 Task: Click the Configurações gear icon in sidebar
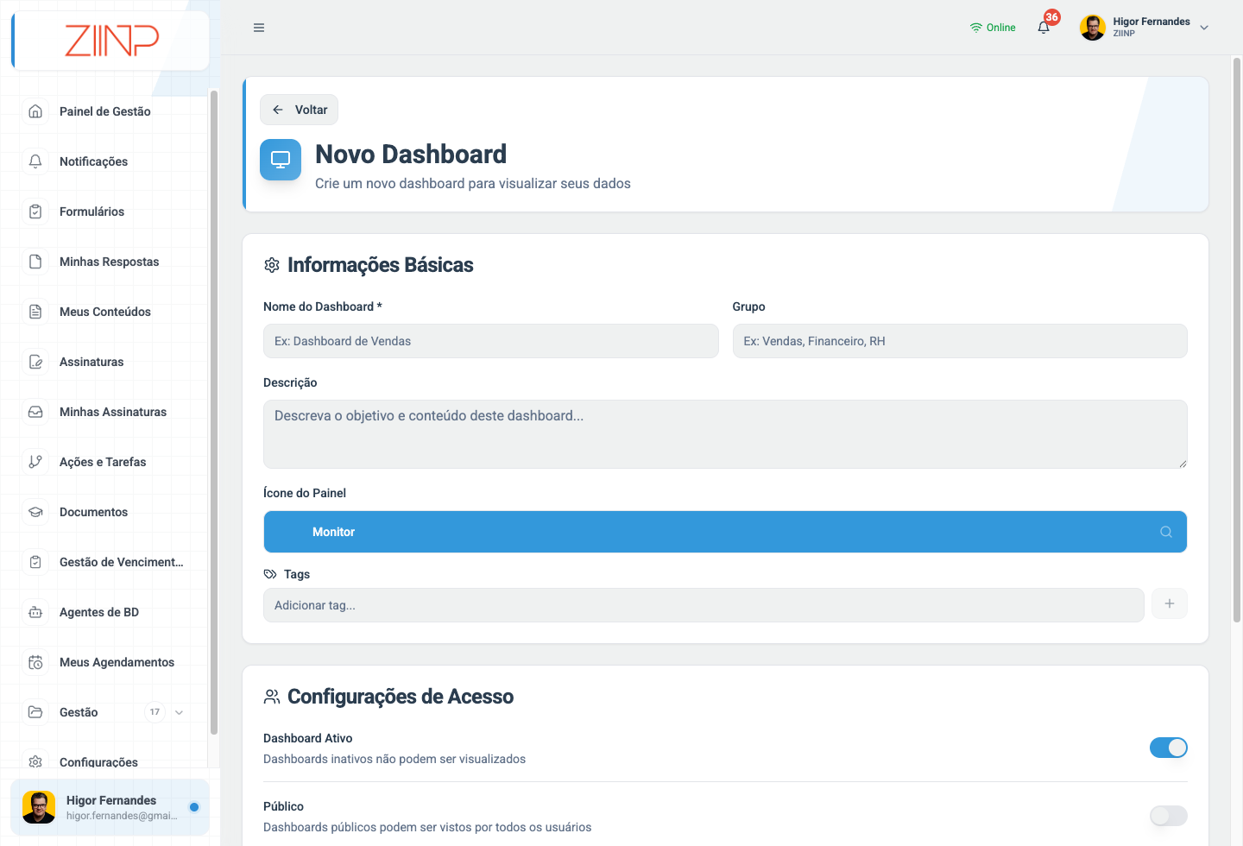click(35, 761)
